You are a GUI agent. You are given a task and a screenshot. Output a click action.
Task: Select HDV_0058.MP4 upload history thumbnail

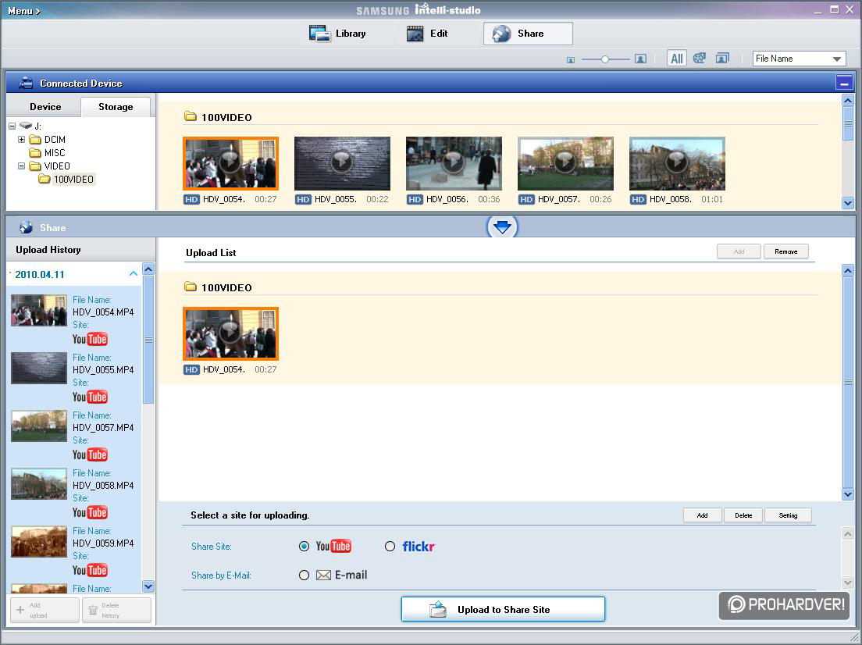[x=39, y=483]
